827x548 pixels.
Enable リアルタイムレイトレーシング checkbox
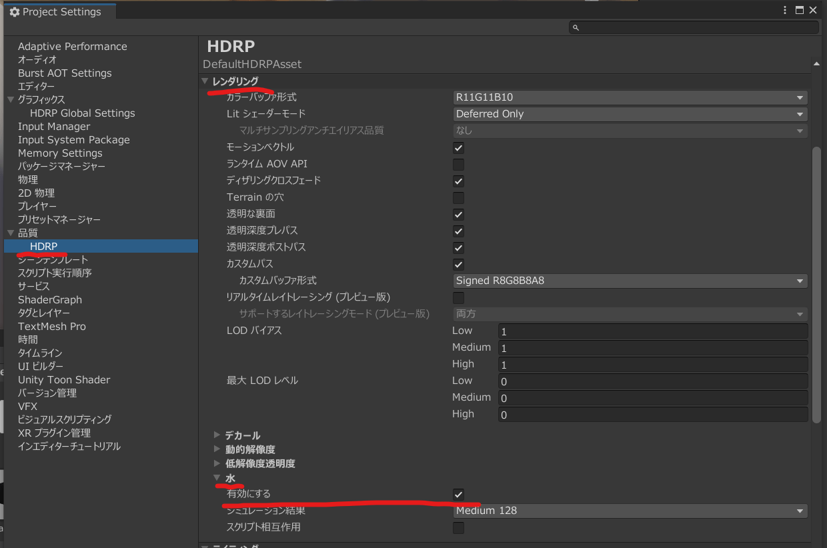[458, 297]
